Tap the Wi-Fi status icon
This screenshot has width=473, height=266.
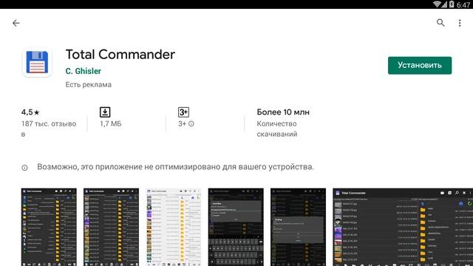coord(437,4)
